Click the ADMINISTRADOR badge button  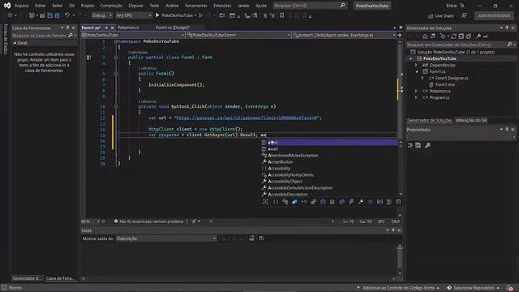pyautogui.click(x=494, y=15)
